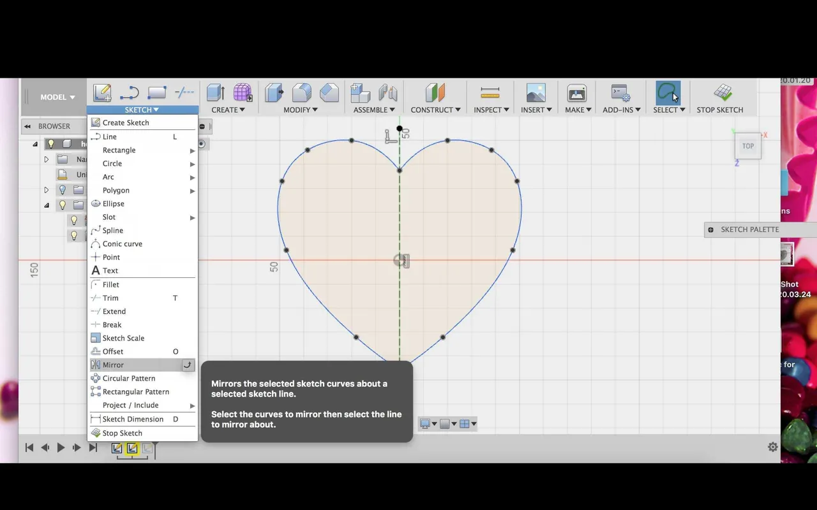Toggle lightbulb of first child under expanded folder

click(x=74, y=221)
